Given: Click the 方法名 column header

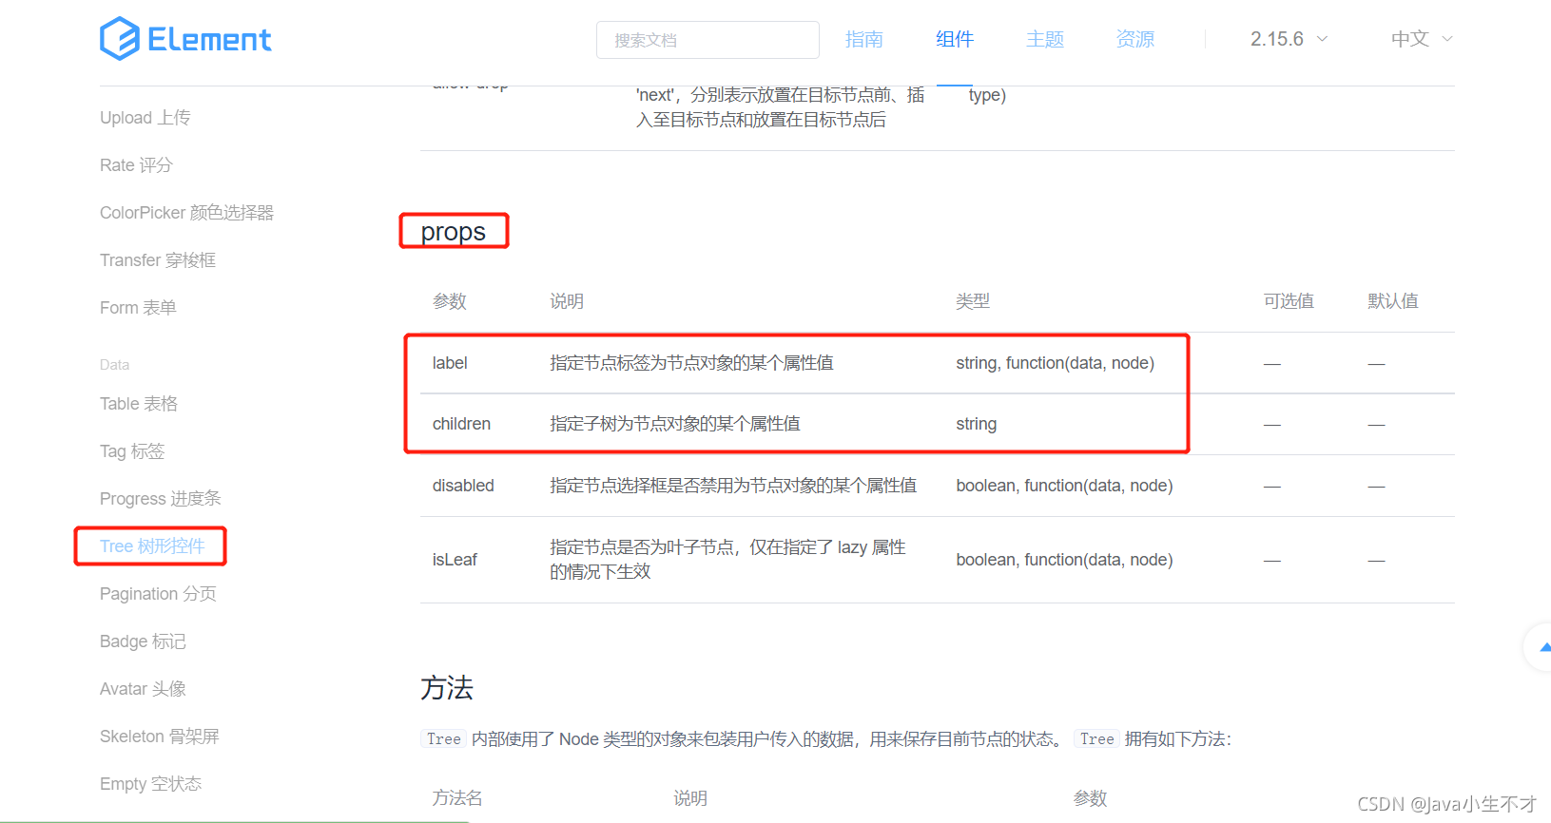Looking at the screenshot, I should click(457, 798).
